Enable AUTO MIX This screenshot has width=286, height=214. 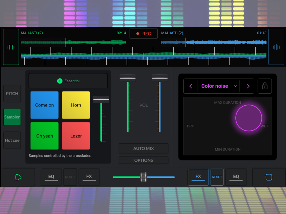click(143, 148)
